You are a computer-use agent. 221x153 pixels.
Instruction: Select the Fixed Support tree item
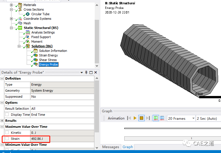click(41, 37)
